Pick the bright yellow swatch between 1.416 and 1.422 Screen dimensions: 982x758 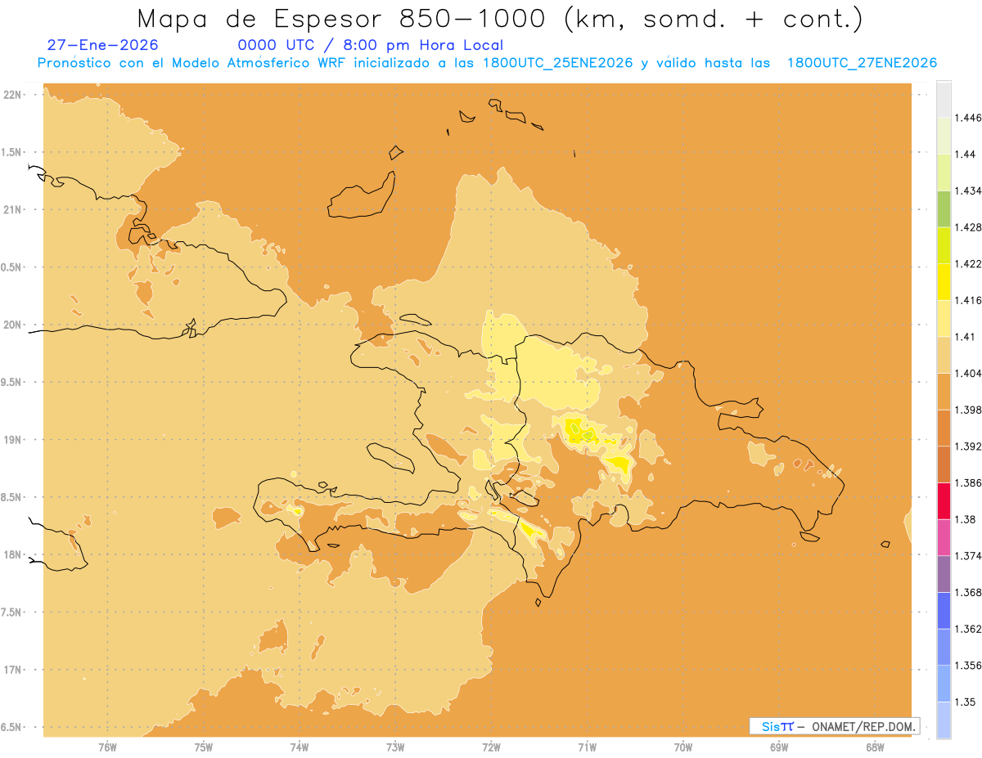tap(944, 281)
